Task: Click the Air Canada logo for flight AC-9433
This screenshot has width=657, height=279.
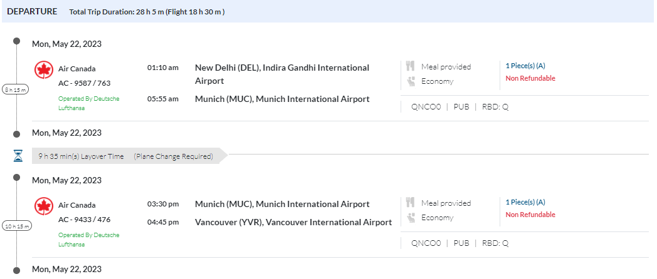Action: click(44, 206)
